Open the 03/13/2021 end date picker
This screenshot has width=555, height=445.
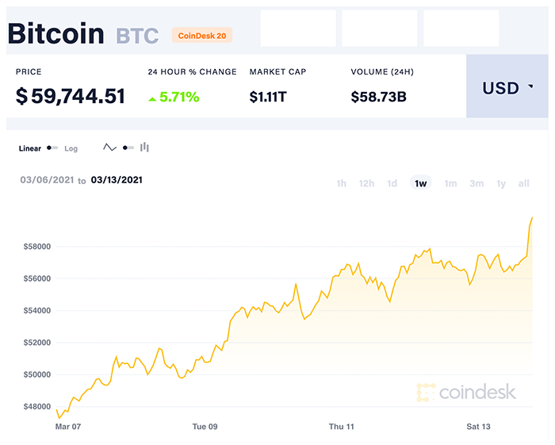(x=117, y=180)
